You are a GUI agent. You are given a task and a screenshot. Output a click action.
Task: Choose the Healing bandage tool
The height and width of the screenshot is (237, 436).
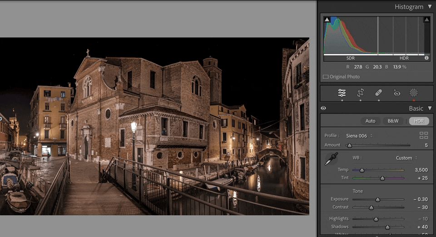pos(378,93)
